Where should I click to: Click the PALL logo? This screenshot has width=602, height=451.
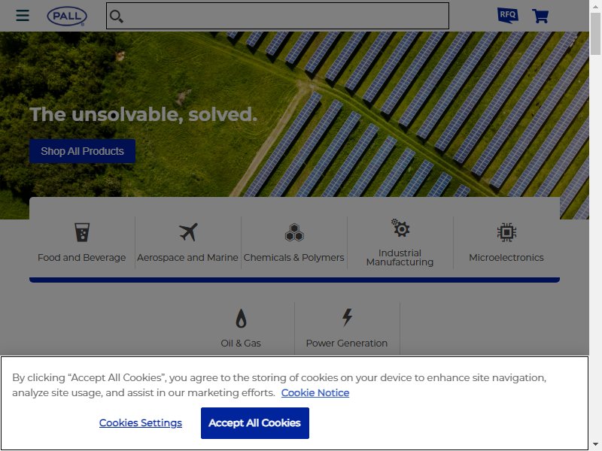(x=67, y=17)
